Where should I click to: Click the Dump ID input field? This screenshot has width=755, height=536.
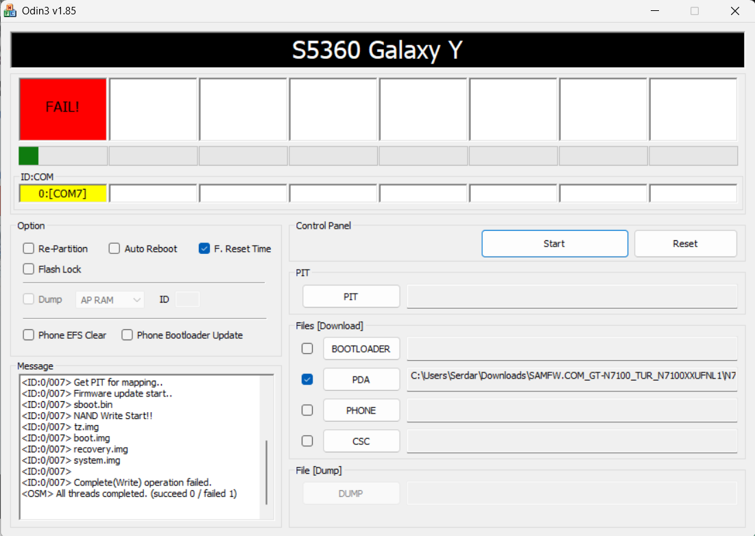pyautogui.click(x=187, y=299)
